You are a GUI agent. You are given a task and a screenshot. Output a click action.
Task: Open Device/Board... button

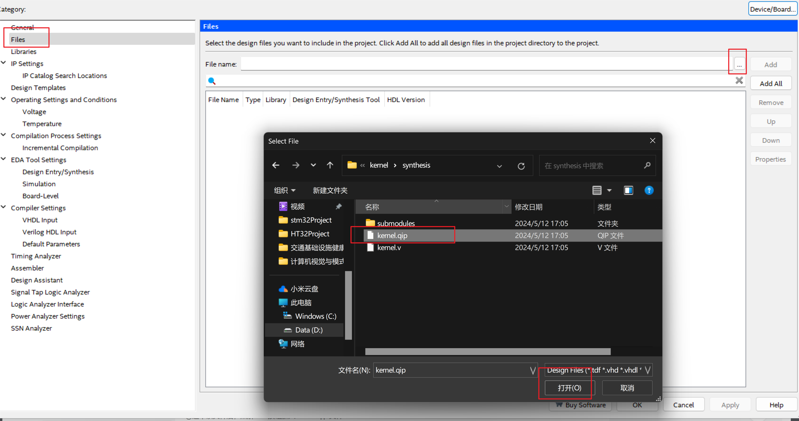773,9
